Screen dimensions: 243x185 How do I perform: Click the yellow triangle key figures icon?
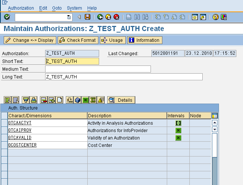[x=101, y=100]
